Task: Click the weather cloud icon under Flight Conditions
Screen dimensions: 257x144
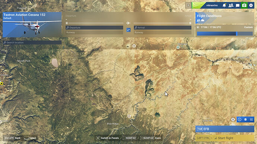Action: pos(203,20)
